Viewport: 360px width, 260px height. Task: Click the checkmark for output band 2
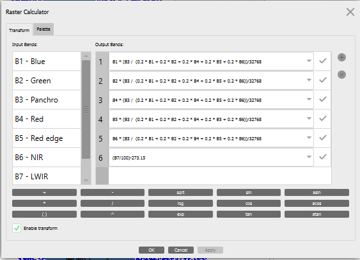click(x=322, y=80)
